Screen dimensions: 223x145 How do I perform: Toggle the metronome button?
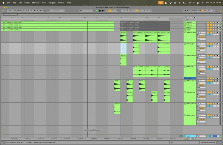35,11
